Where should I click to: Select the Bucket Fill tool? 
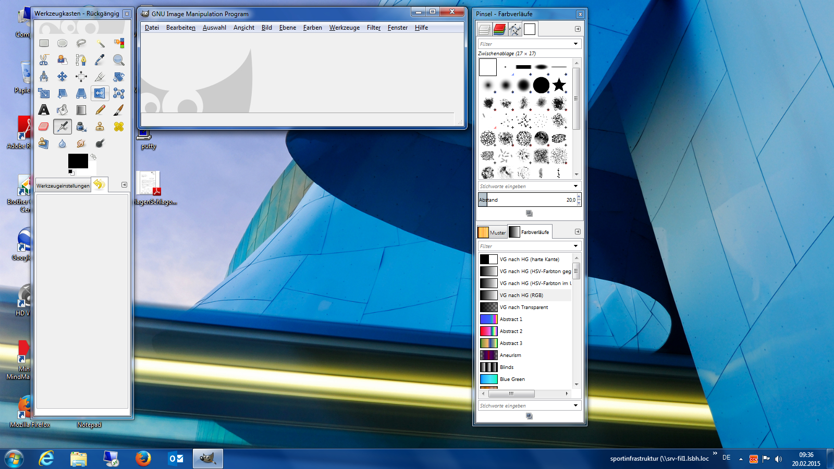pyautogui.click(x=63, y=110)
